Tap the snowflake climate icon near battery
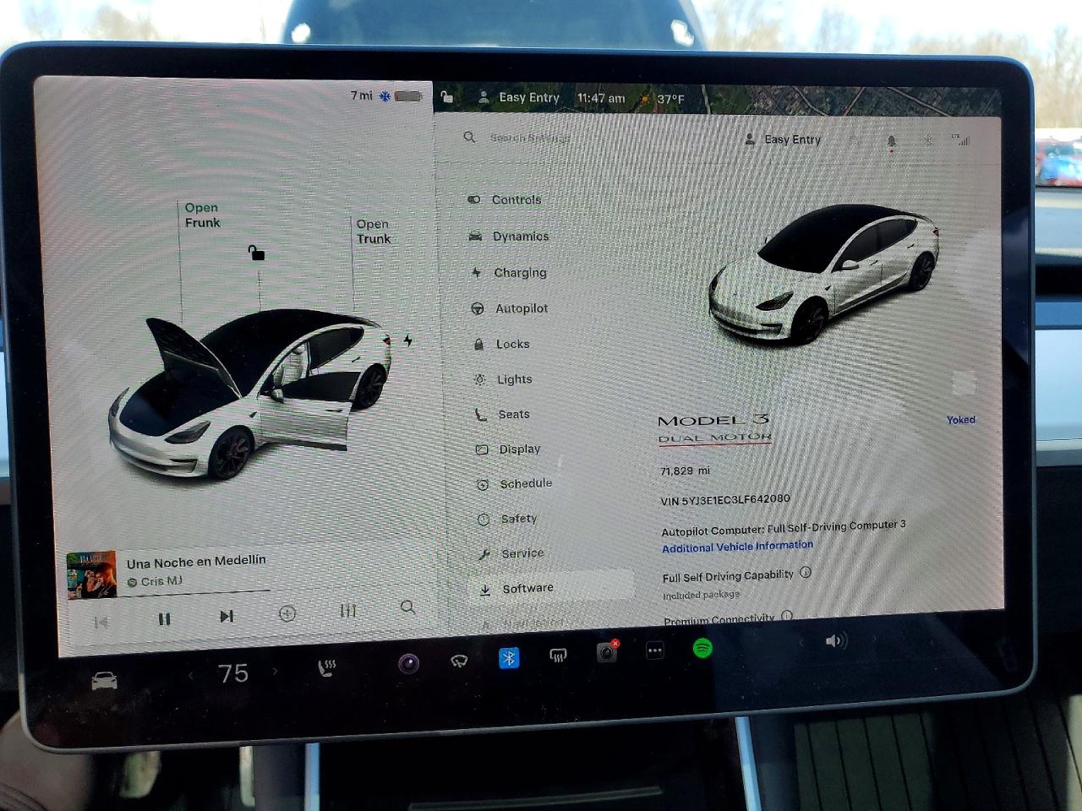This screenshot has width=1082, height=811. coord(385,96)
